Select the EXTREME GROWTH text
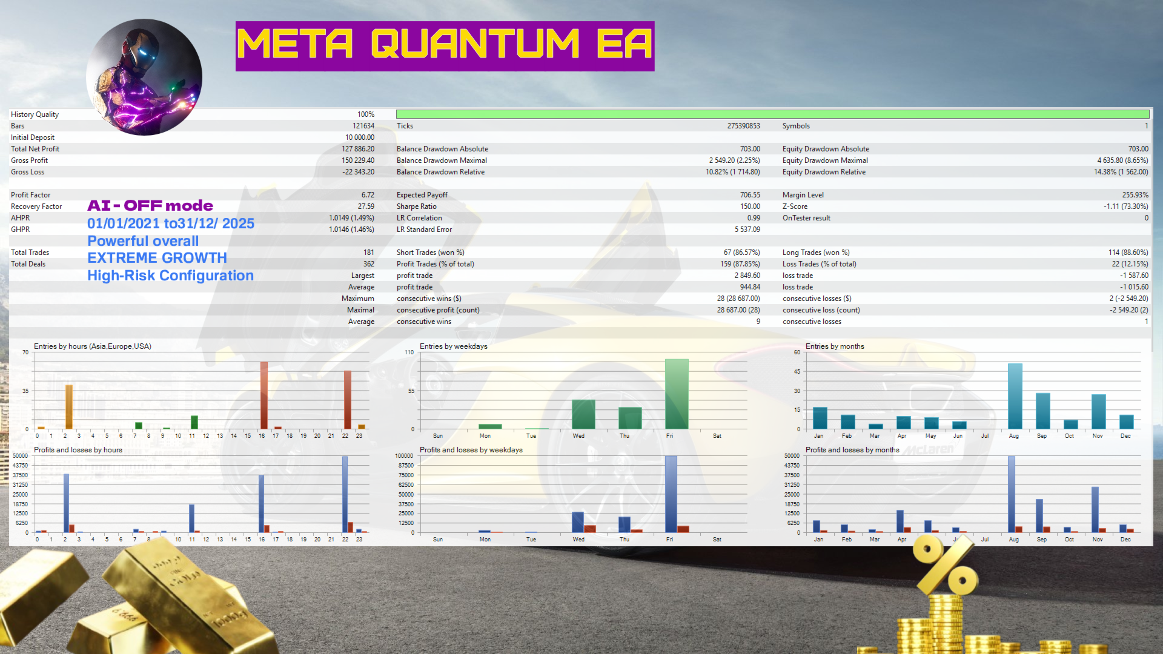Image resolution: width=1163 pixels, height=654 pixels. click(x=157, y=257)
